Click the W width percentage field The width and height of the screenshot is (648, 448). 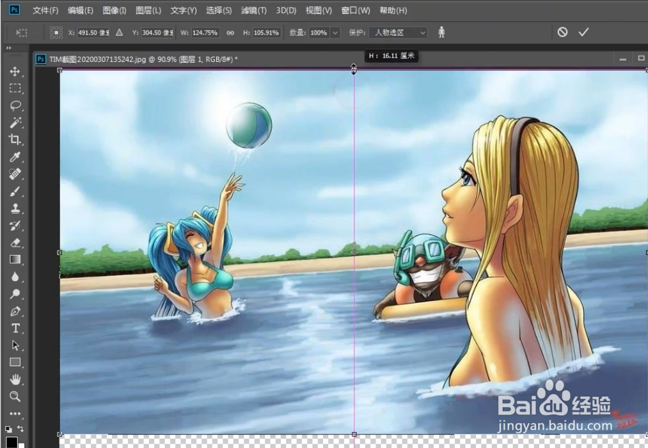pyautogui.click(x=205, y=33)
